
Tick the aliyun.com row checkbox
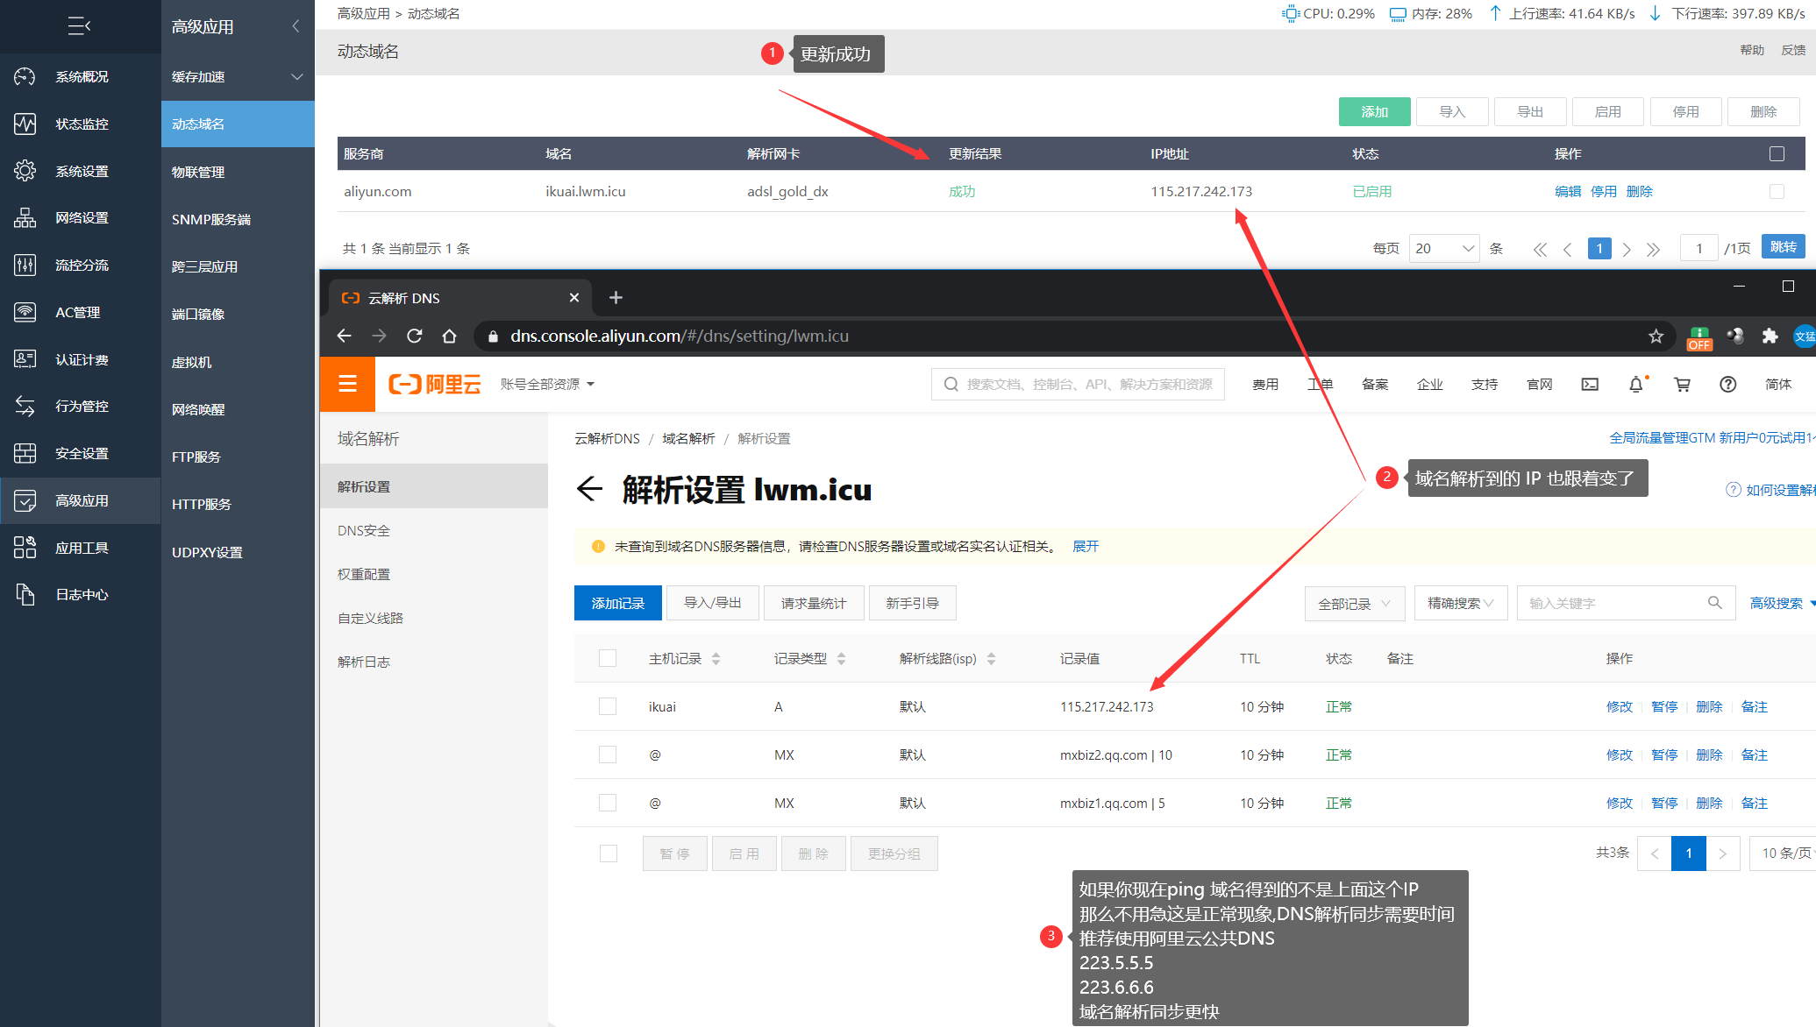click(1777, 191)
